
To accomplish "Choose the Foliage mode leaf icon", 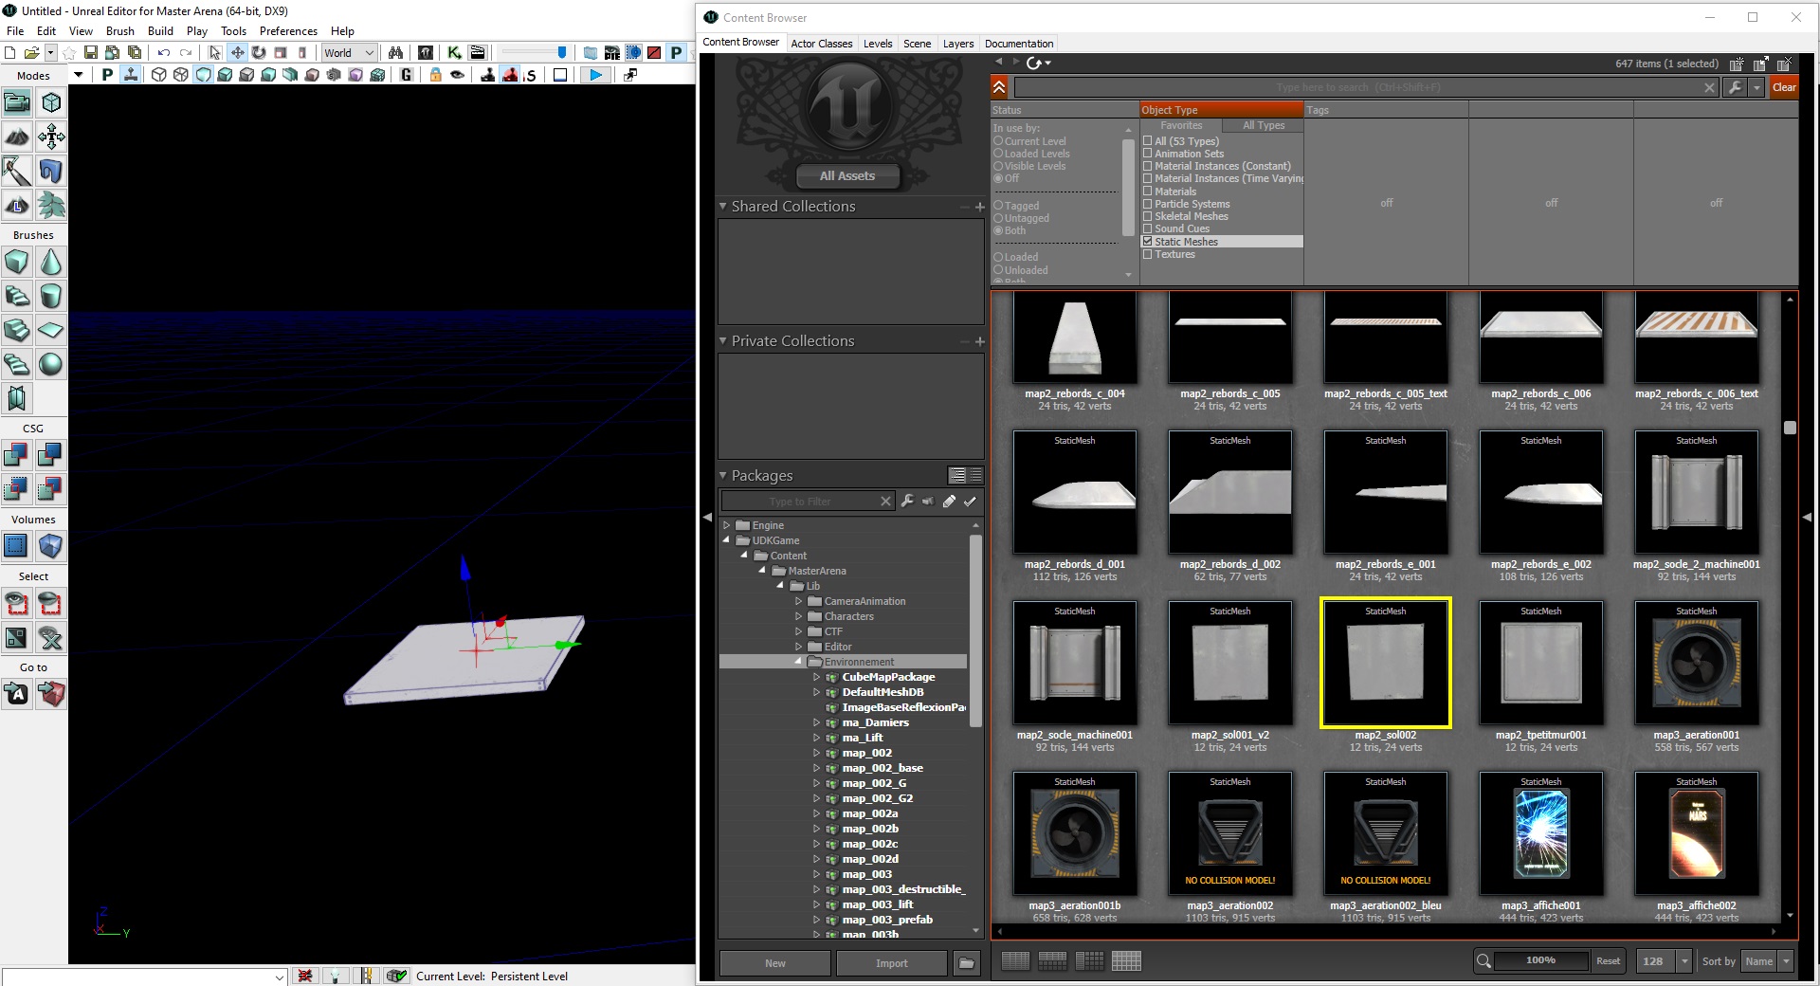I will 51,205.
